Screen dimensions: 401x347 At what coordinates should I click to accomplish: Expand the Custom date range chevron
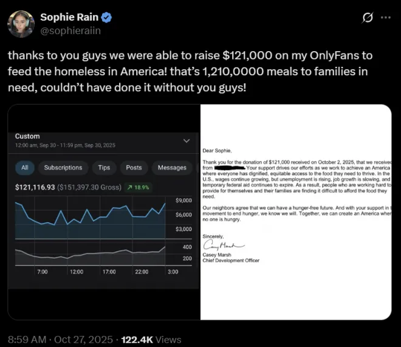point(187,140)
